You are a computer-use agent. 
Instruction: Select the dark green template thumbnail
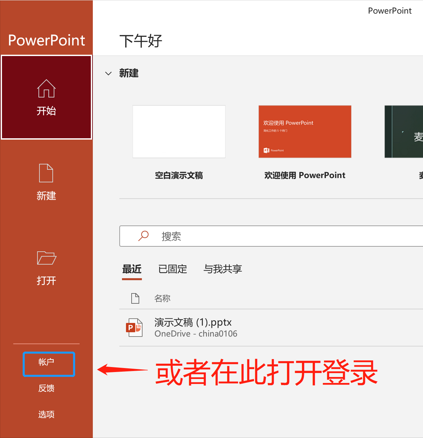point(404,132)
